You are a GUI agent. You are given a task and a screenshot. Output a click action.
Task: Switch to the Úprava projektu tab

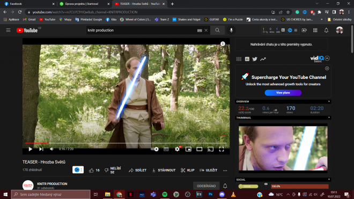click(84, 4)
